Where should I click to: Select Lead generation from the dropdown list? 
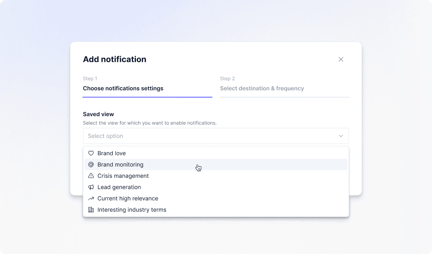[x=119, y=187]
